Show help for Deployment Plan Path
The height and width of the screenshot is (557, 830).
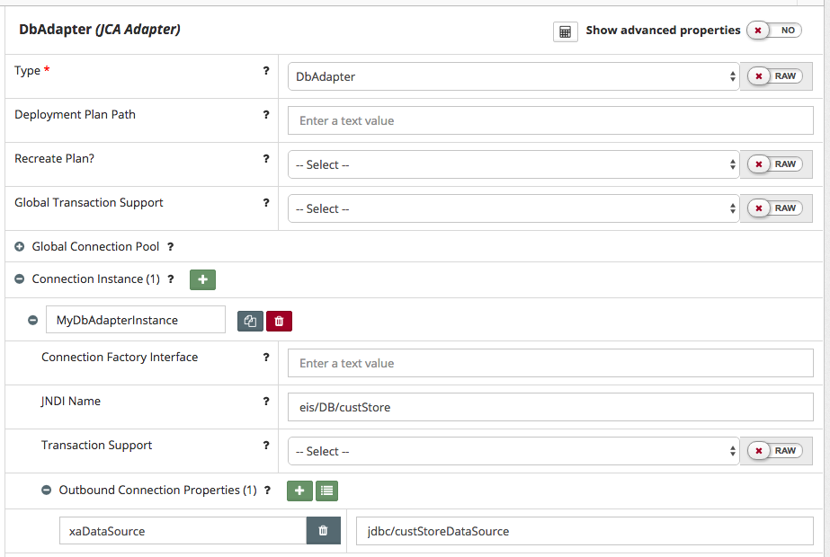point(266,115)
